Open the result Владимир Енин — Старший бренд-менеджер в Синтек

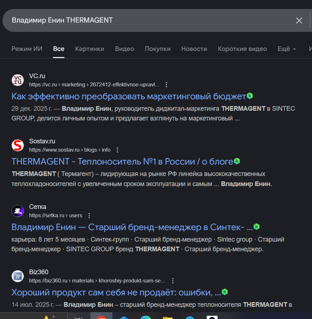coord(132,227)
